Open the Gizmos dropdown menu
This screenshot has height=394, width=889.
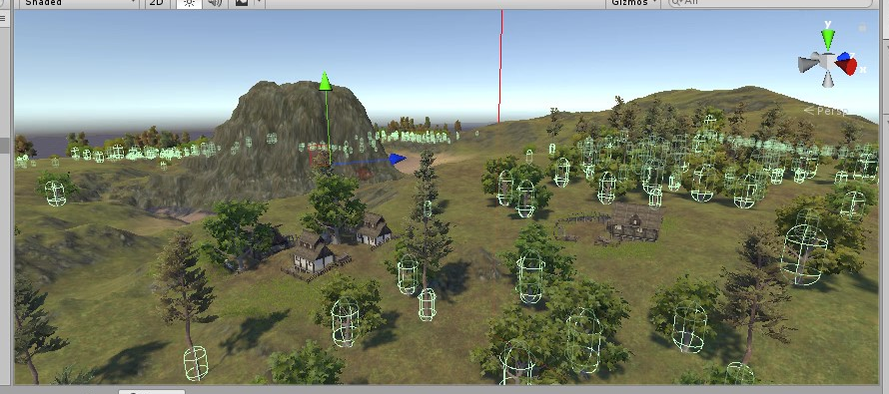pos(634,3)
